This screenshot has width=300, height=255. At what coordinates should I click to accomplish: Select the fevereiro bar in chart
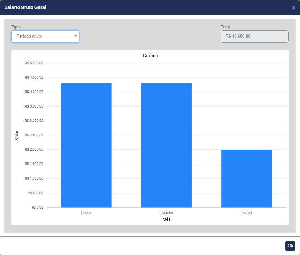(x=166, y=145)
